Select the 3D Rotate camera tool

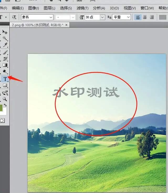pos(5,93)
